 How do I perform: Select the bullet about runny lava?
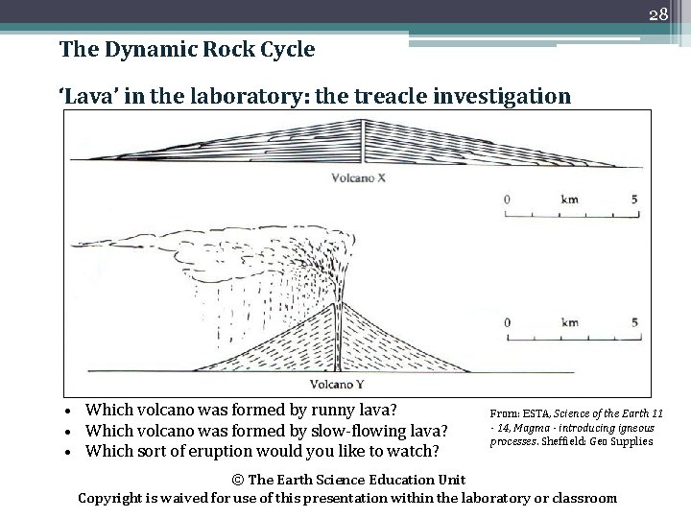click(241, 411)
